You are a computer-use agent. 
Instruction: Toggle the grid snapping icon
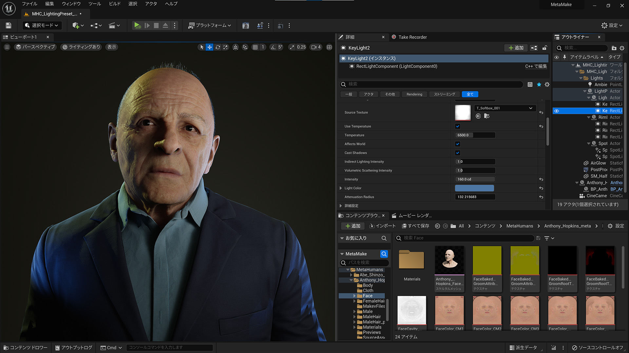click(255, 47)
